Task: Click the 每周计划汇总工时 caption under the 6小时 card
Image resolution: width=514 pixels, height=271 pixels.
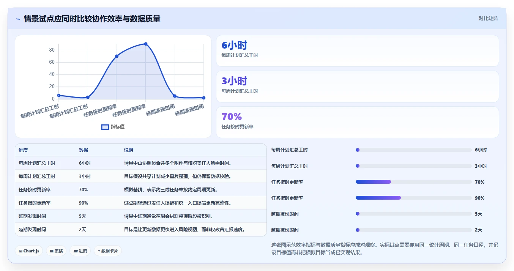Action: [240, 55]
